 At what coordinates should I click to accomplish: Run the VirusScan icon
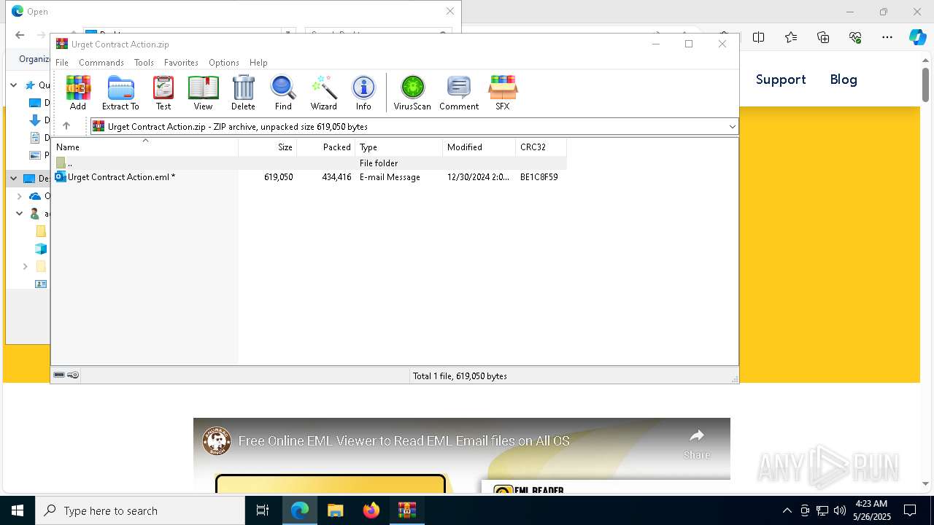[x=412, y=93]
